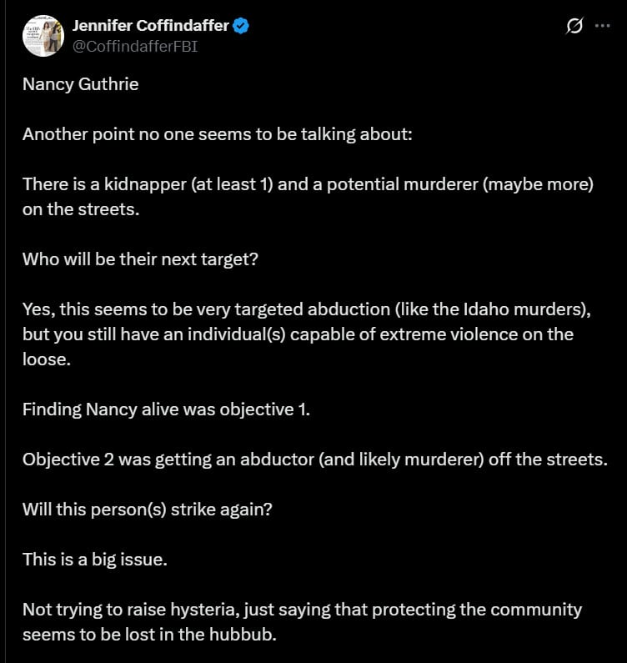
Task: Open the Jennifer Coffindaffer display name link
Action: pyautogui.click(x=150, y=27)
